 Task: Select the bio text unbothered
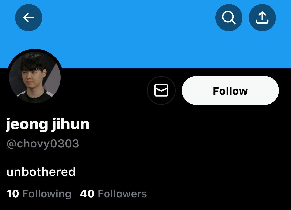pos(41,172)
